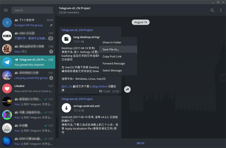Select Copy Post Link menu entry
Viewport: 226px width, 148px height.
point(118,57)
